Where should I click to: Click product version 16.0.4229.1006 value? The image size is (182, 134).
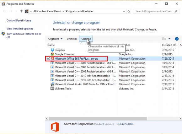[125, 124]
